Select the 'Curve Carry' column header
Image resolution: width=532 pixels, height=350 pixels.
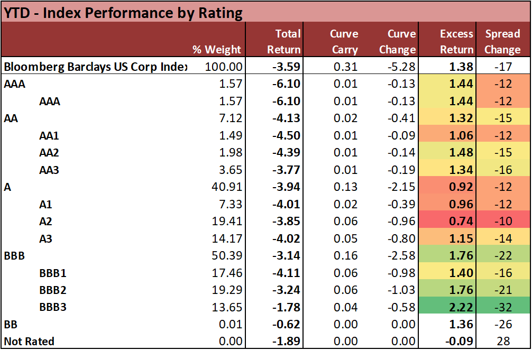pyautogui.click(x=344, y=42)
